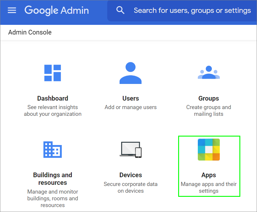
Task: Click the Groups people icon
Action: pos(209,72)
